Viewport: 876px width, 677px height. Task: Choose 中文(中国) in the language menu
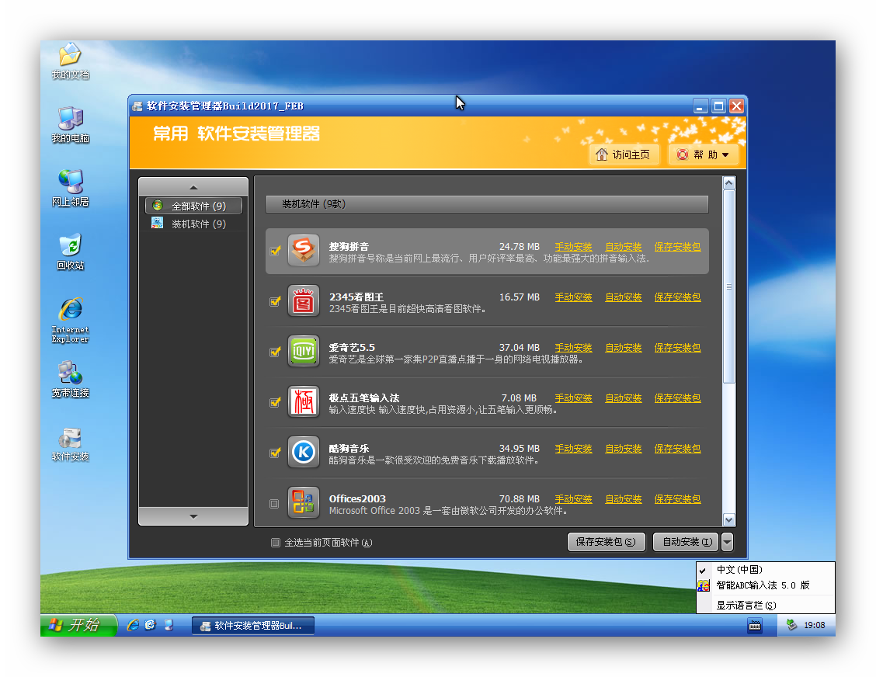point(766,570)
